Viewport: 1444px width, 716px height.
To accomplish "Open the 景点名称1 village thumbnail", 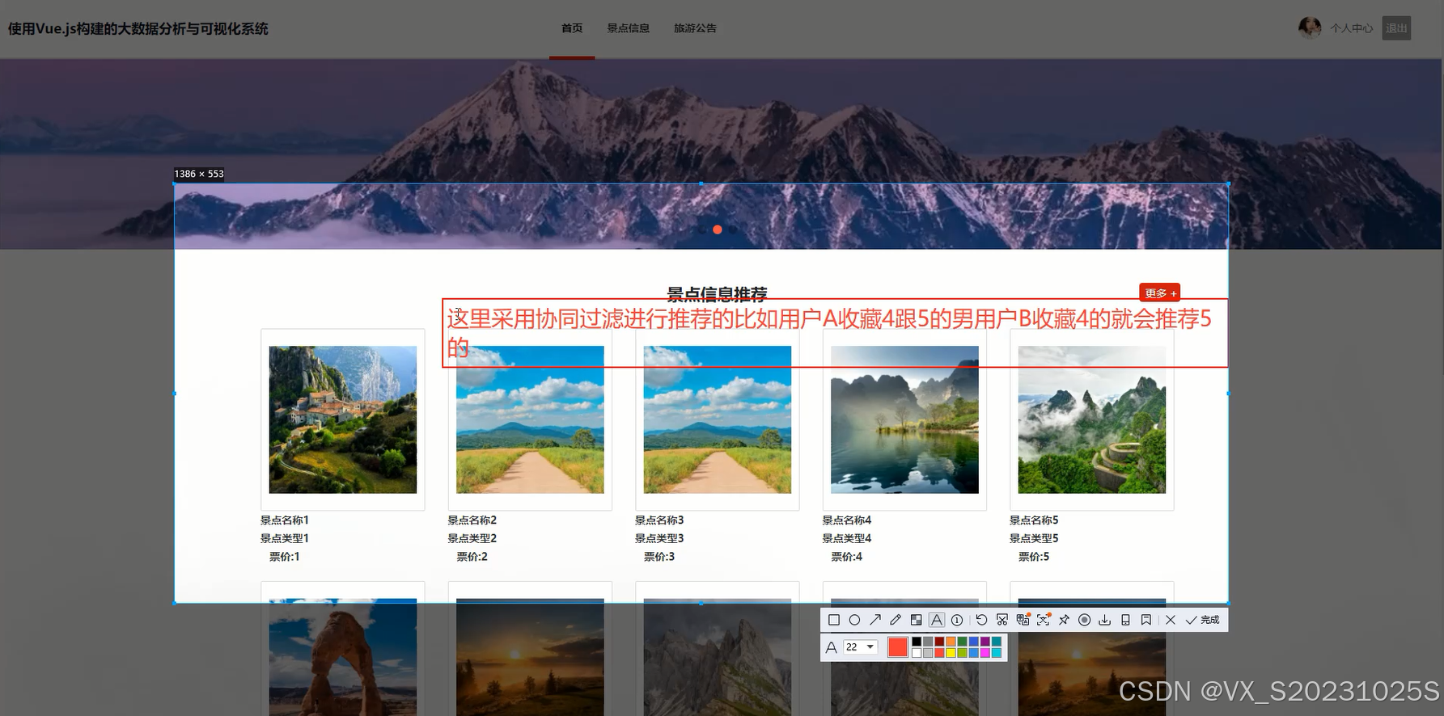I will pyautogui.click(x=343, y=419).
